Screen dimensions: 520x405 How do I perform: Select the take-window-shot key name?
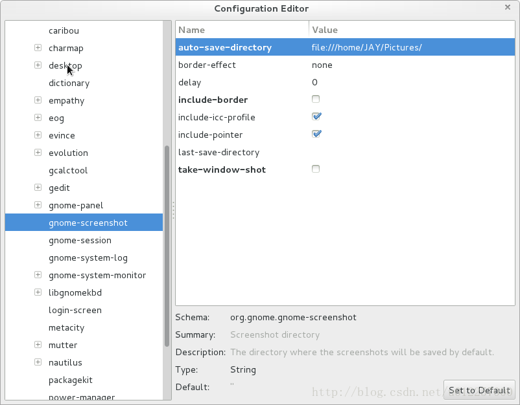click(x=222, y=170)
